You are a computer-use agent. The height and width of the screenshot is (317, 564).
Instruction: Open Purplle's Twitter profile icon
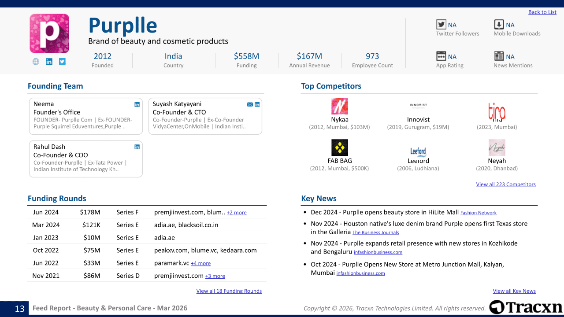(x=62, y=62)
